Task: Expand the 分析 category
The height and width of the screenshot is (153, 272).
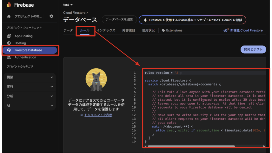Action: point(30,96)
